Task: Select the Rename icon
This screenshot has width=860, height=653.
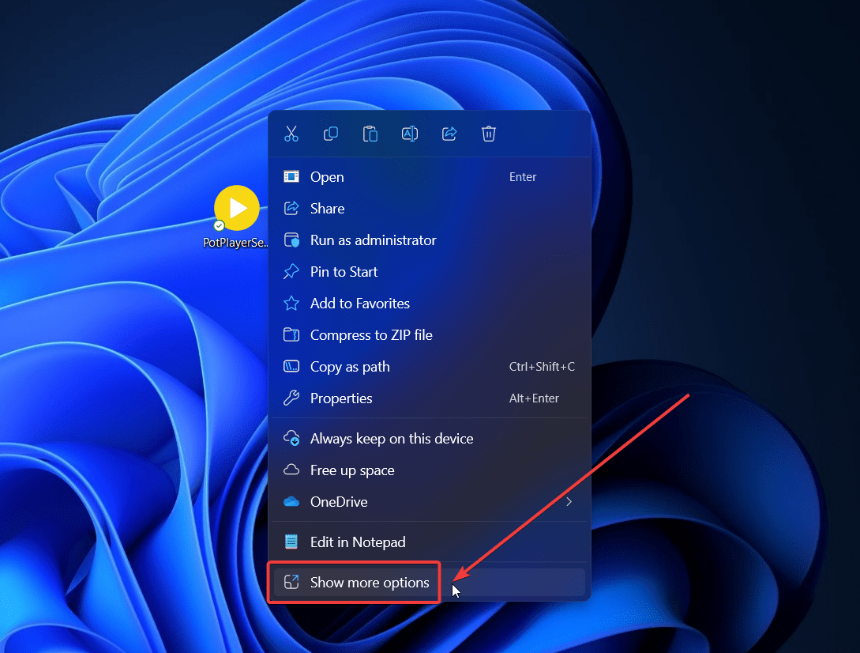Action: tap(410, 134)
